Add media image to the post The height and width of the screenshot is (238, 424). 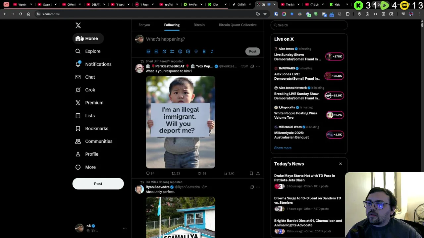click(148, 52)
